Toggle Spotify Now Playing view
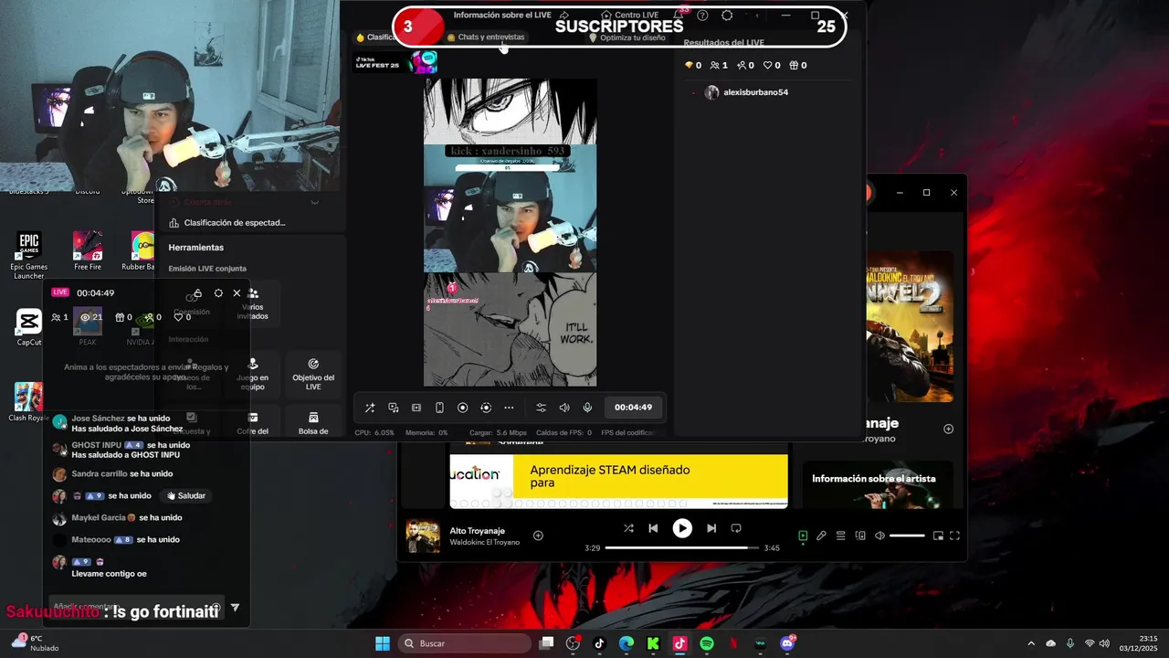This screenshot has width=1169, height=658. [803, 536]
